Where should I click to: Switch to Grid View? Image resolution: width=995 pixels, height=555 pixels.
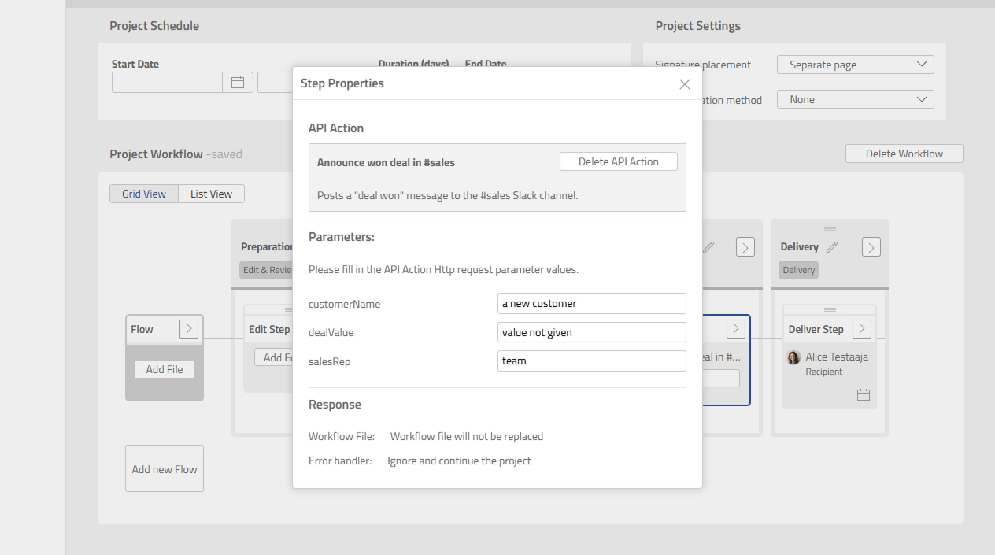[144, 194]
